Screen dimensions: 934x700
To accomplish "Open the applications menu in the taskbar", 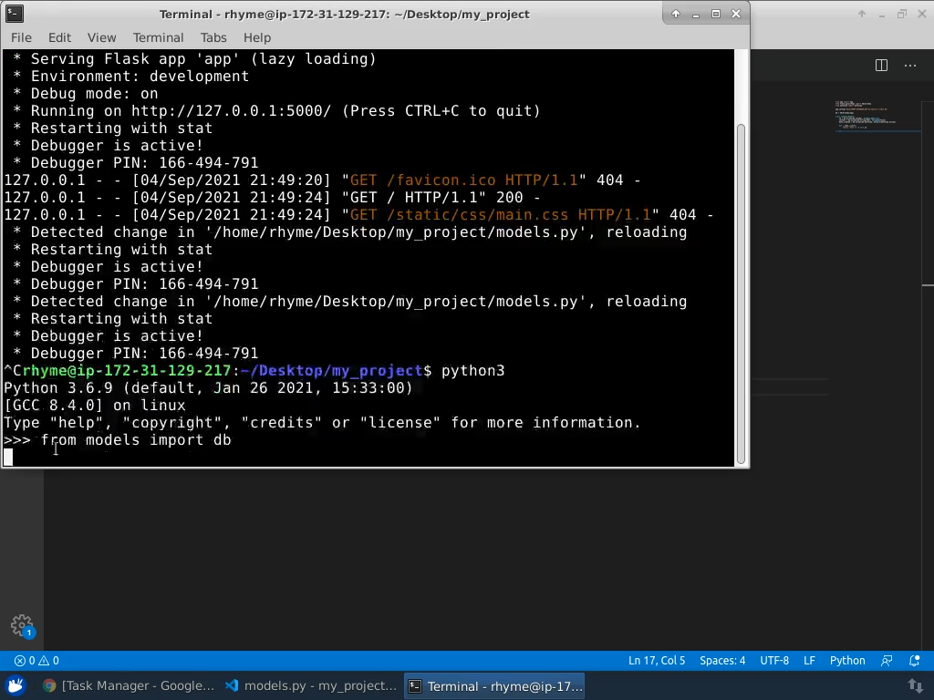I will [x=16, y=685].
